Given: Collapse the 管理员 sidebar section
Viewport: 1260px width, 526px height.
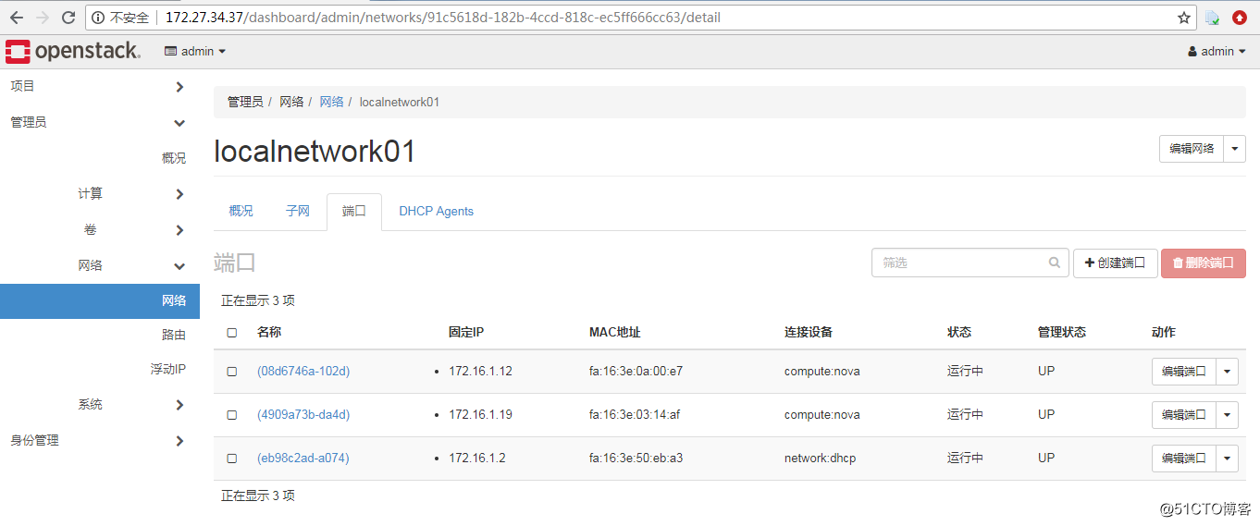Looking at the screenshot, I should click(x=100, y=122).
